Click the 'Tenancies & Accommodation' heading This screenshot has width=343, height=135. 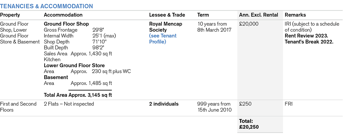[x=46, y=6]
